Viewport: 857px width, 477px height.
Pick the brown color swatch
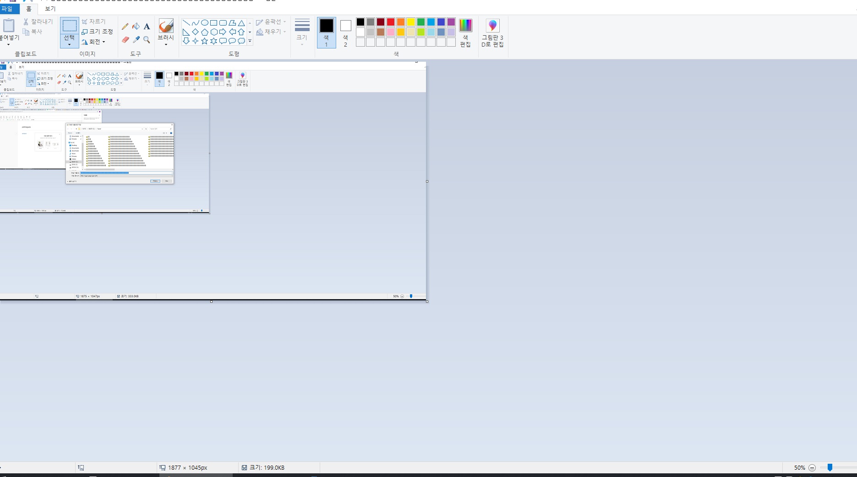[x=381, y=32]
